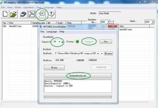Open the DownLoader File menu

point(42,32)
